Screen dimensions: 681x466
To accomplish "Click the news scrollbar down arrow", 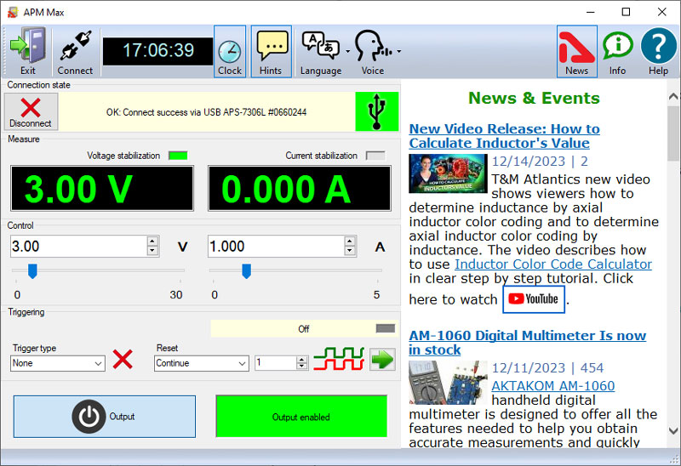I will (x=673, y=431).
